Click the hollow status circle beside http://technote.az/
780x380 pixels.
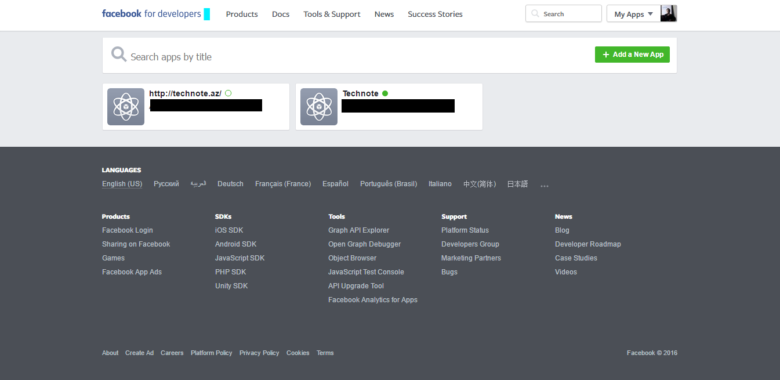pyautogui.click(x=228, y=93)
